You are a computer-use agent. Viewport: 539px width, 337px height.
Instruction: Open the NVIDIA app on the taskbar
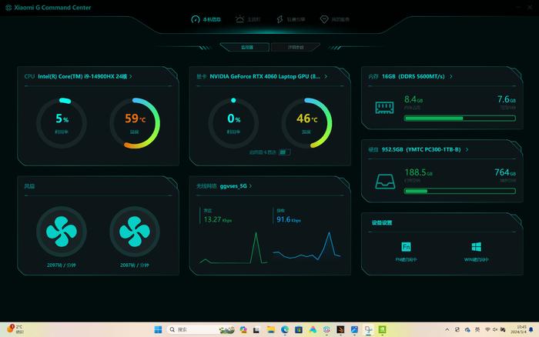click(382, 330)
